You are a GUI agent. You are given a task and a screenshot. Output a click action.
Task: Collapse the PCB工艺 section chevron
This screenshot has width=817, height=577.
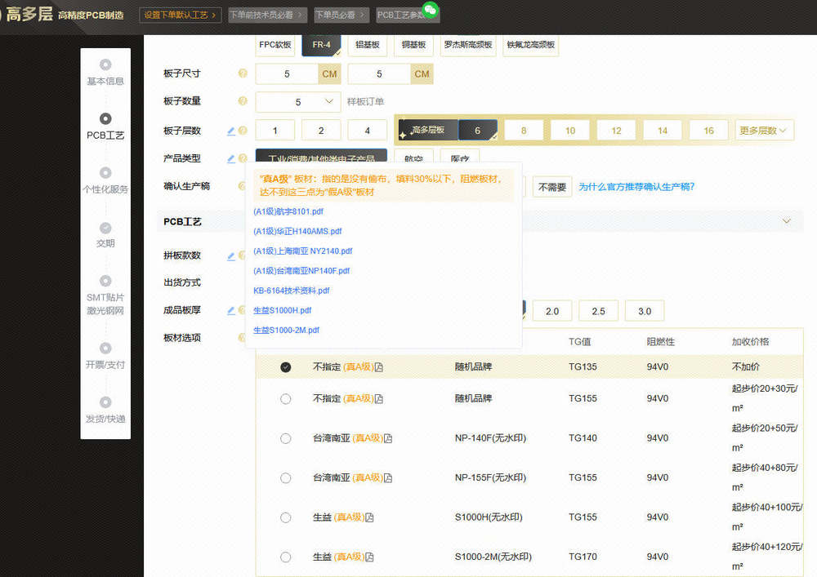click(787, 221)
